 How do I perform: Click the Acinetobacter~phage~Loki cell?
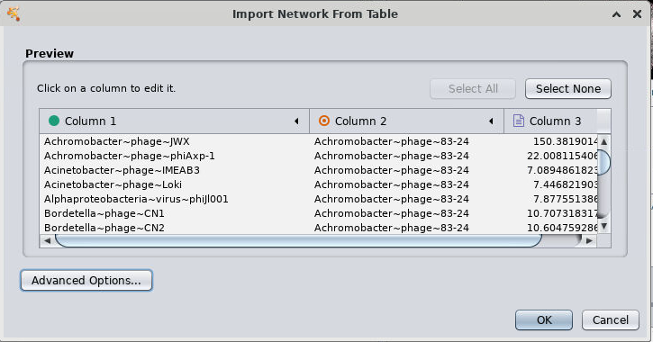[x=113, y=184]
